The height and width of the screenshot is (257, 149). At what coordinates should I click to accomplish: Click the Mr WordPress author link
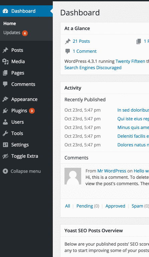(x=112, y=171)
